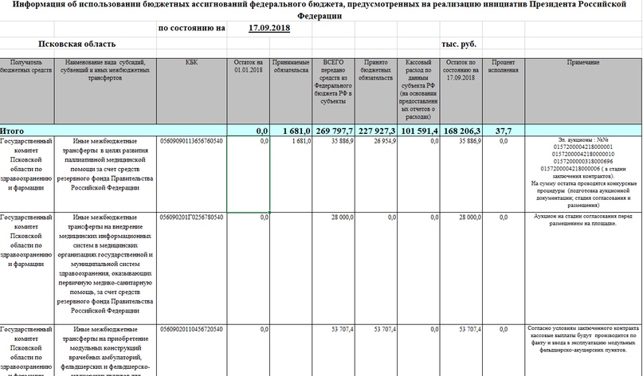Viewport: 643px width, 376px height.
Task: Click the note 'Согласно условиям заключенного контракта'
Action: point(583,351)
